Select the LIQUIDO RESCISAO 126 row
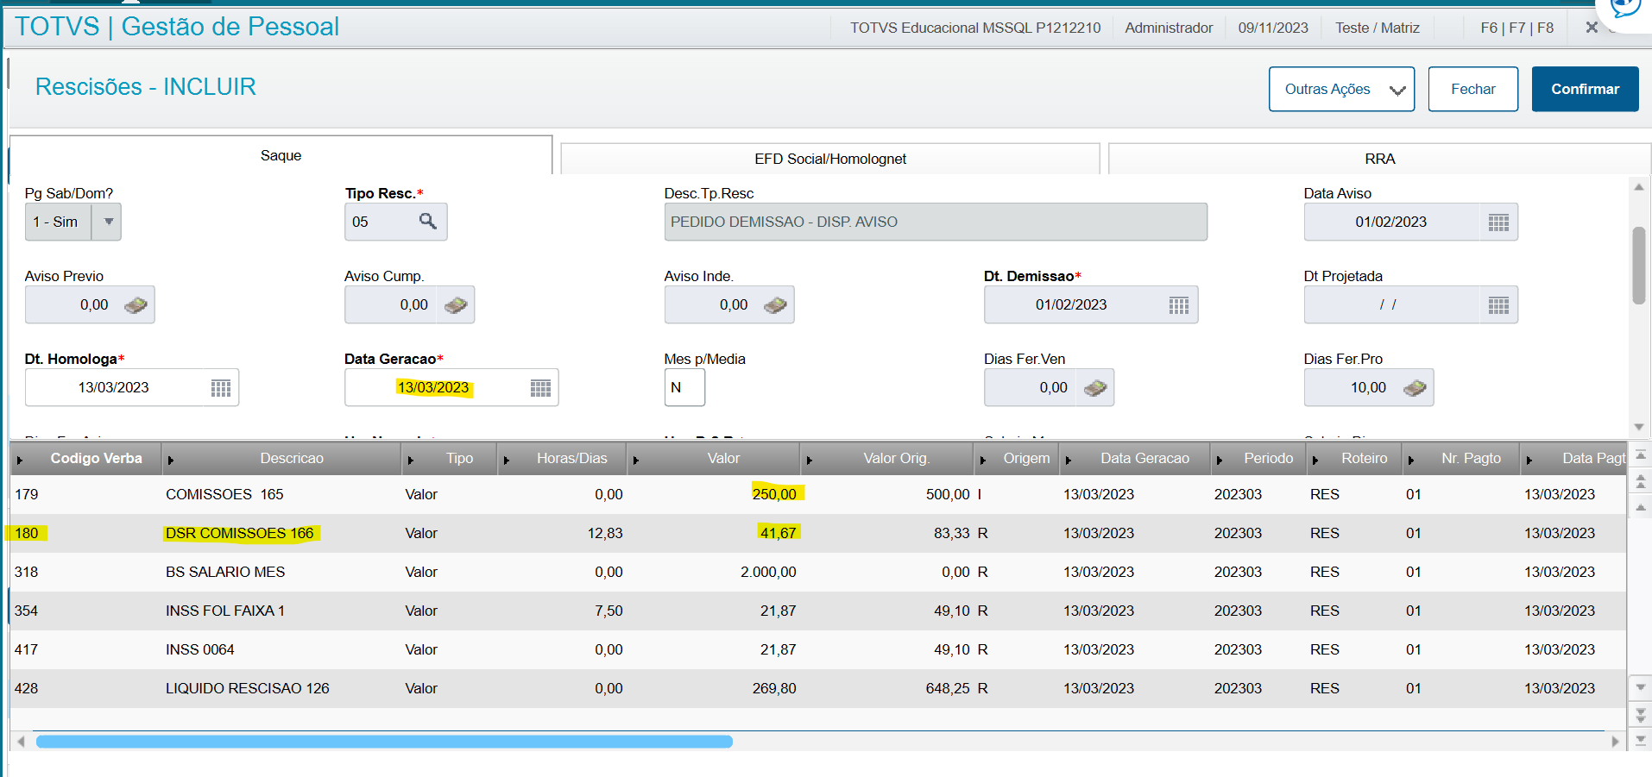Screen dimensions: 1652x777 pyautogui.click(x=818, y=688)
